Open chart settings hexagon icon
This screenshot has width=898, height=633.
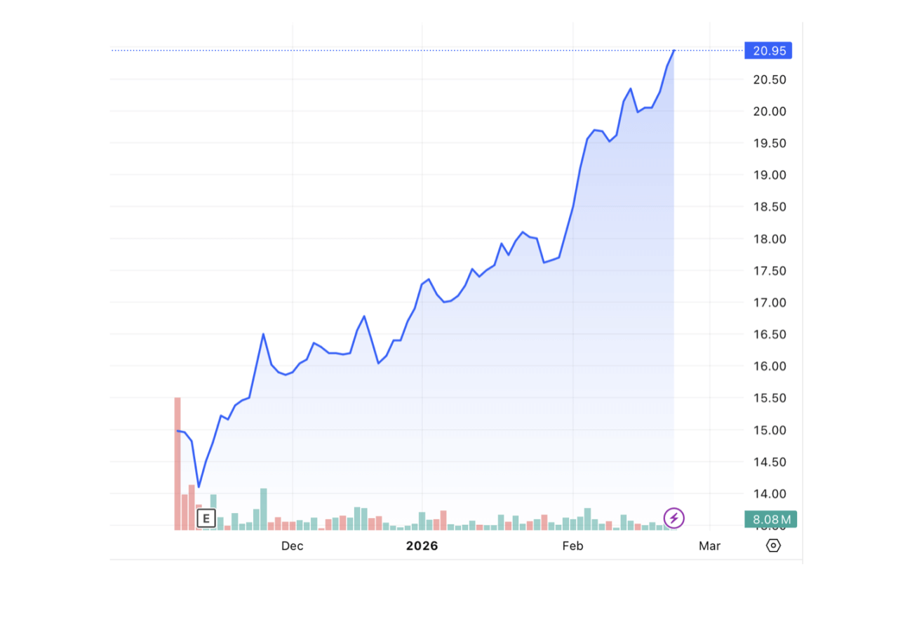773,545
